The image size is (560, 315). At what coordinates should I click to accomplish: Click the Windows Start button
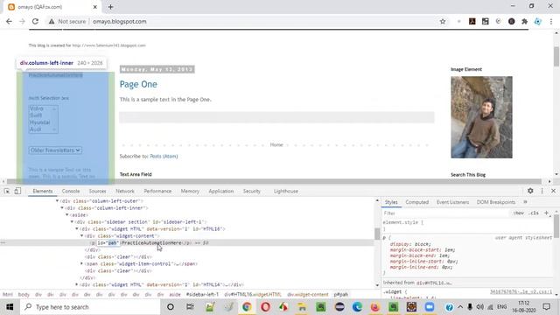[x=10, y=307]
